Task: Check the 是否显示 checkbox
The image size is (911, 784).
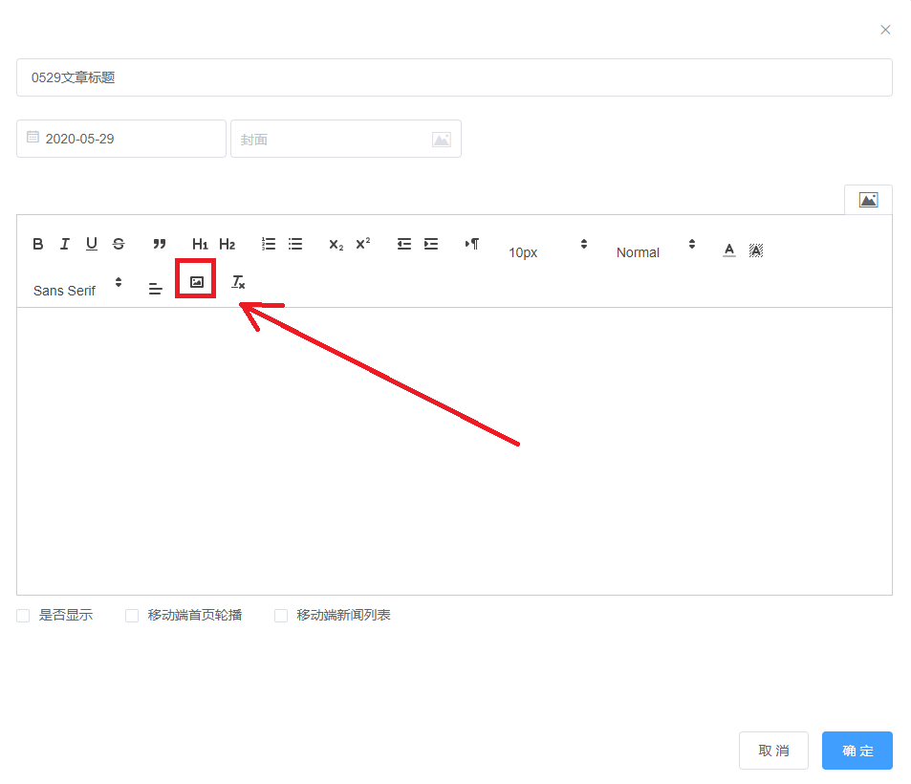Action: point(23,616)
